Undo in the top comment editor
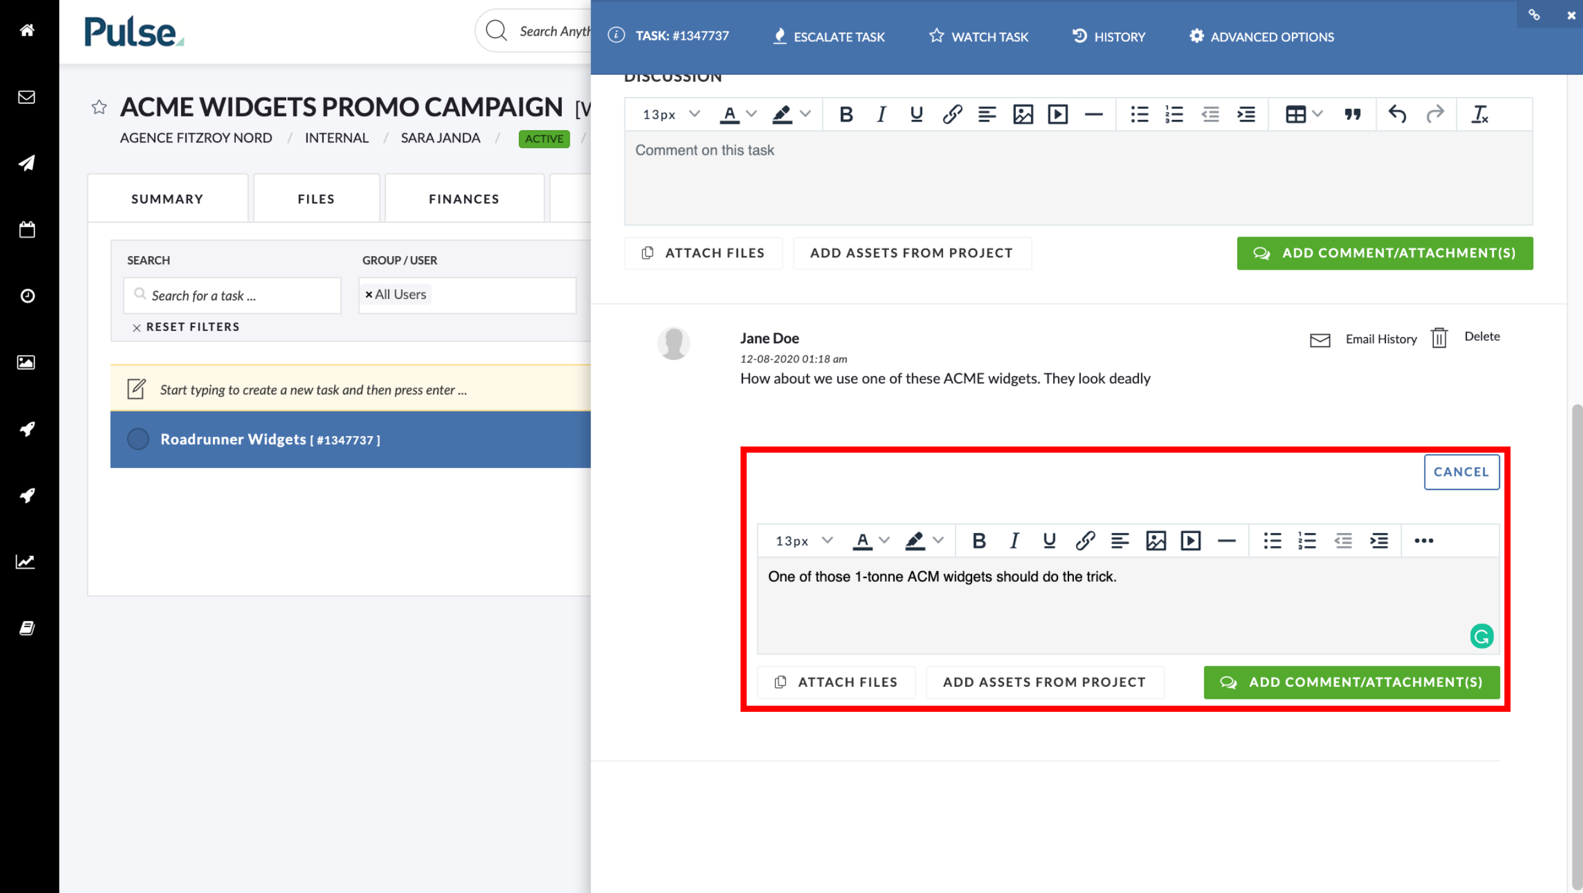The height and width of the screenshot is (893, 1583). (1397, 114)
